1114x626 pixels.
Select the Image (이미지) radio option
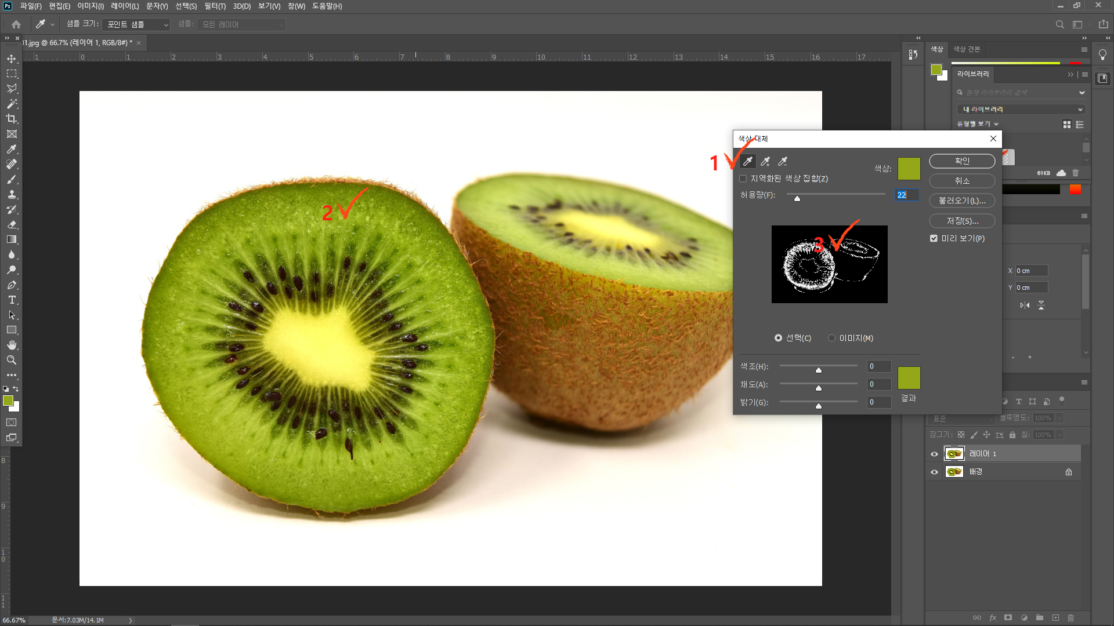pyautogui.click(x=831, y=338)
